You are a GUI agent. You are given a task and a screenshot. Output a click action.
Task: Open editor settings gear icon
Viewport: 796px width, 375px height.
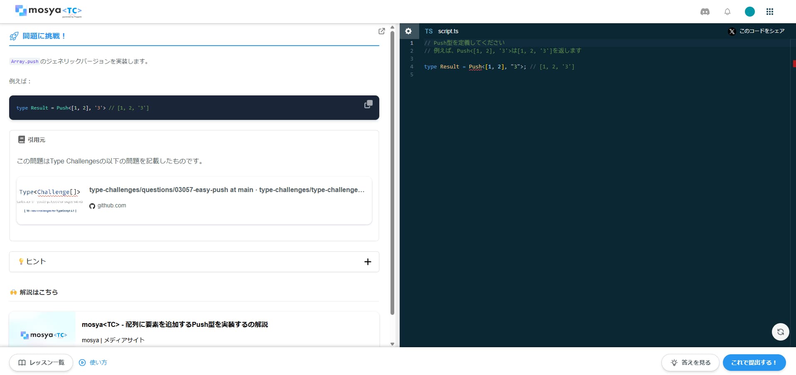point(408,31)
